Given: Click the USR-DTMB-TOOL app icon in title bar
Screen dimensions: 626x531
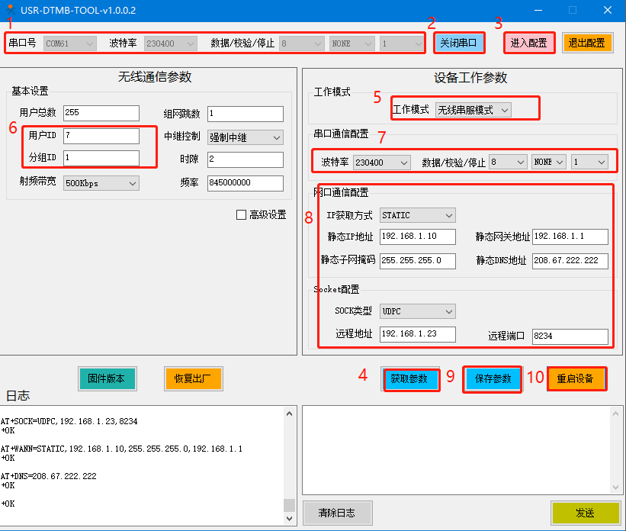Looking at the screenshot, I should point(10,10).
